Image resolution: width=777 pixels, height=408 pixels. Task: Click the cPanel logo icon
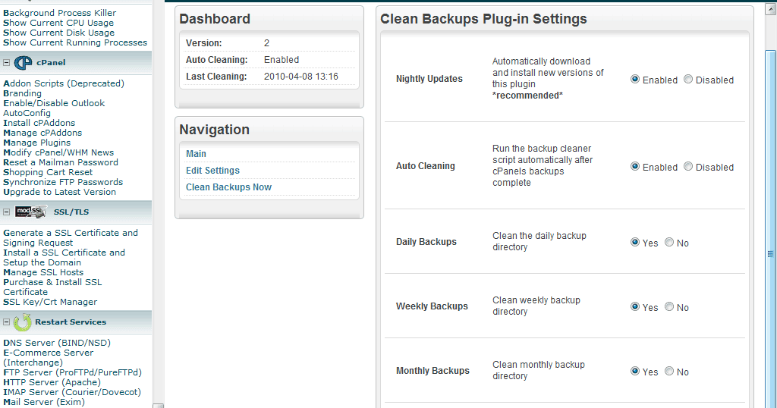(x=23, y=63)
